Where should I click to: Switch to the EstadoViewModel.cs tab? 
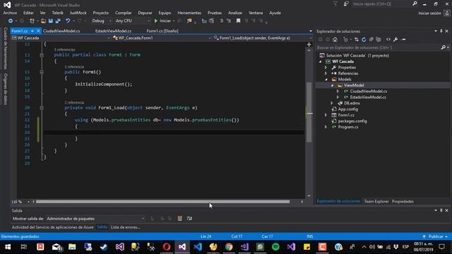point(113,31)
